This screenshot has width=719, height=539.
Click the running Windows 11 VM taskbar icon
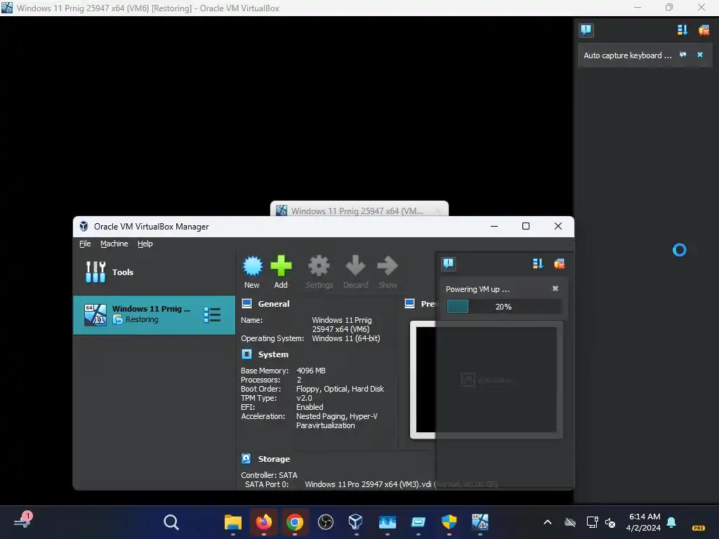[480, 522]
